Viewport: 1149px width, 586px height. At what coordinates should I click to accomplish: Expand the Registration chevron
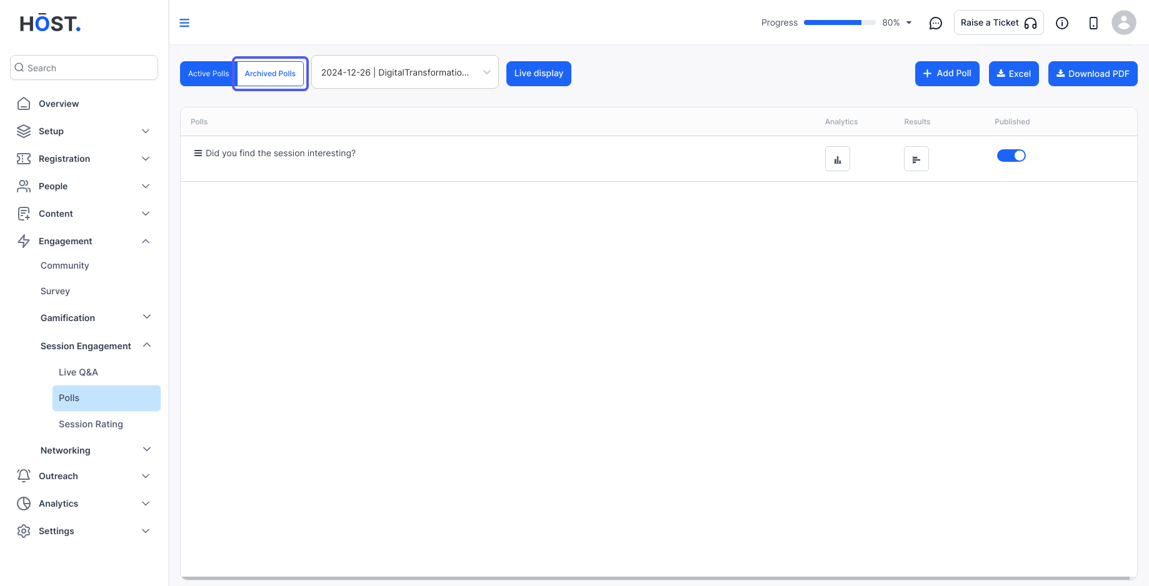[146, 159]
